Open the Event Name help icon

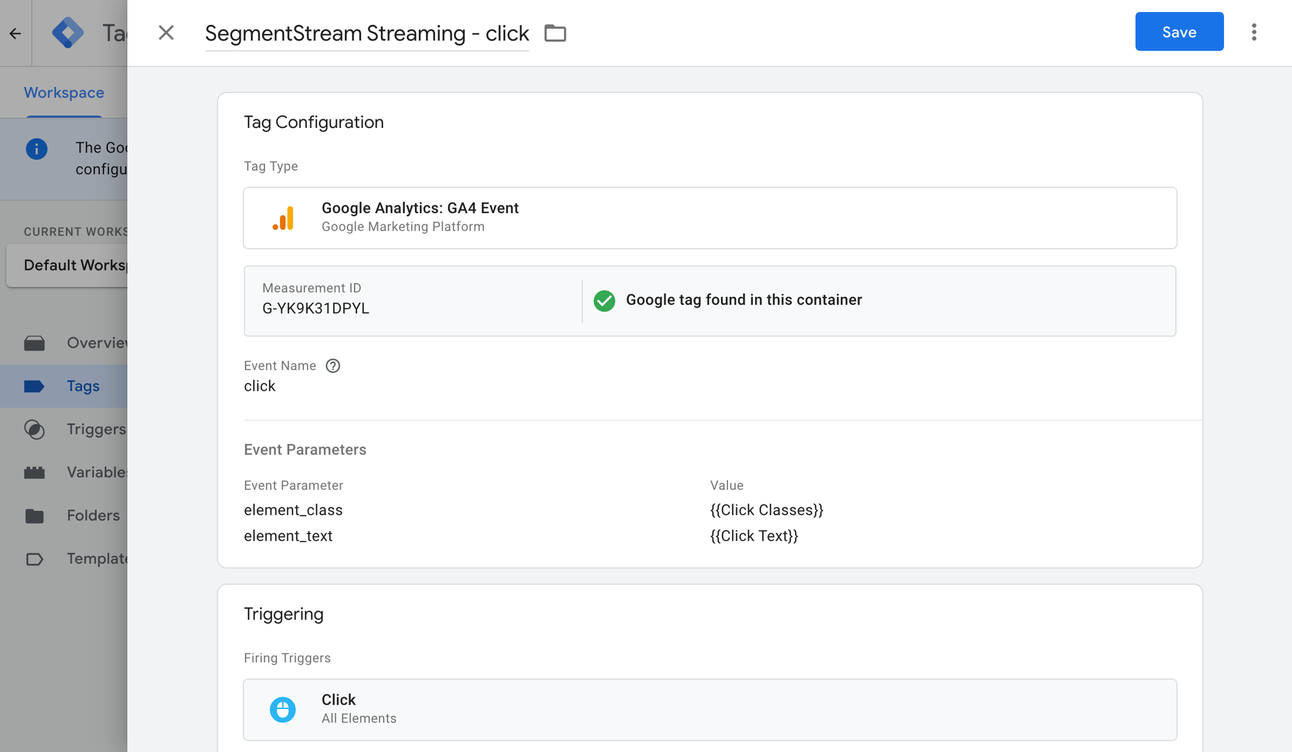333,366
